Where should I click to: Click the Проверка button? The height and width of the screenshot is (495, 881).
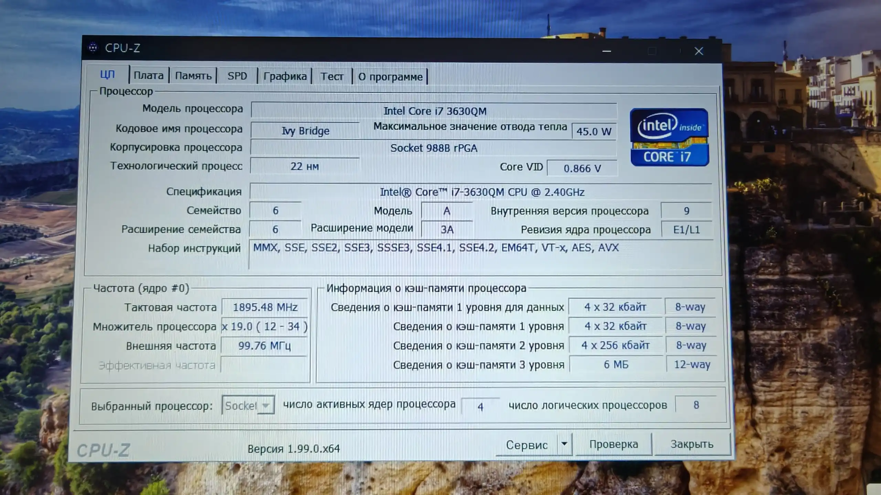(x=614, y=444)
